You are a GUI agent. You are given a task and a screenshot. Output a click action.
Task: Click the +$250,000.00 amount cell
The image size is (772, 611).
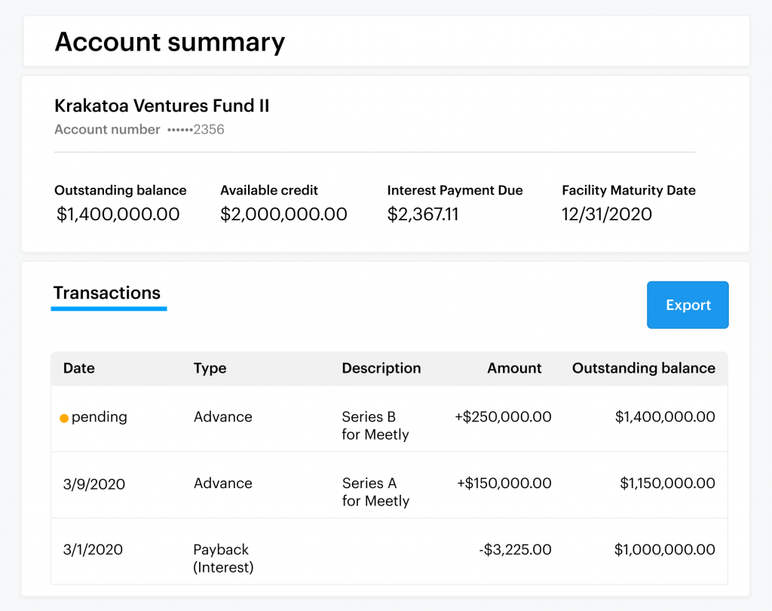[503, 417]
